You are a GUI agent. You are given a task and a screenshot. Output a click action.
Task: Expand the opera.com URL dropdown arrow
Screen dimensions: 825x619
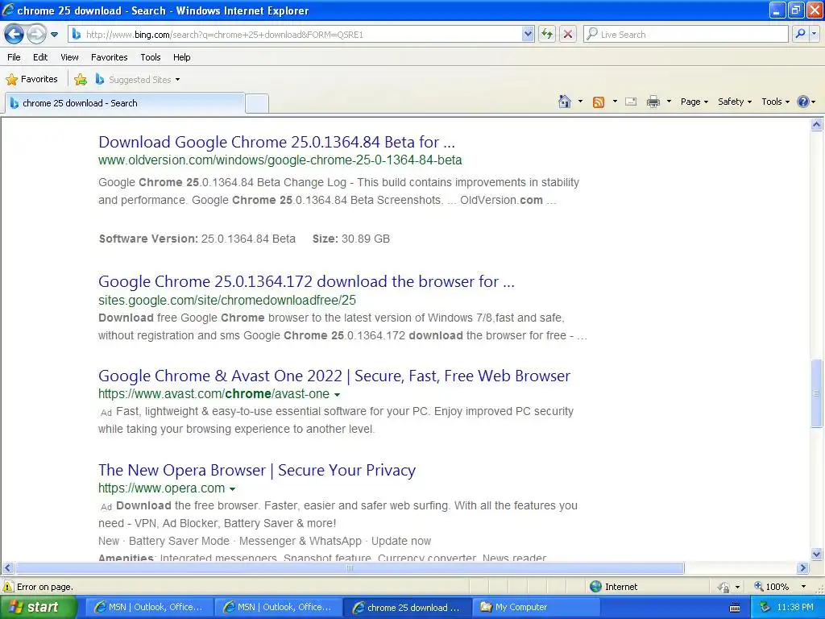[233, 489]
